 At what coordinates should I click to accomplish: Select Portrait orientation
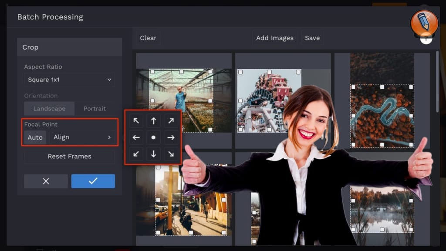(x=95, y=108)
